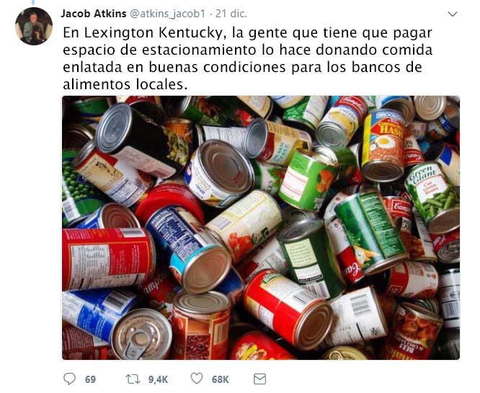This screenshot has width=480, height=393.
Task: Click the reply speech bubble icon
Action: [69, 379]
